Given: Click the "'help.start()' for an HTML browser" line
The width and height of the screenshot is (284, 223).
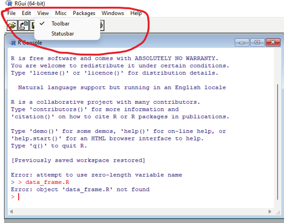Looking at the screenshot, I should (x=107, y=138).
